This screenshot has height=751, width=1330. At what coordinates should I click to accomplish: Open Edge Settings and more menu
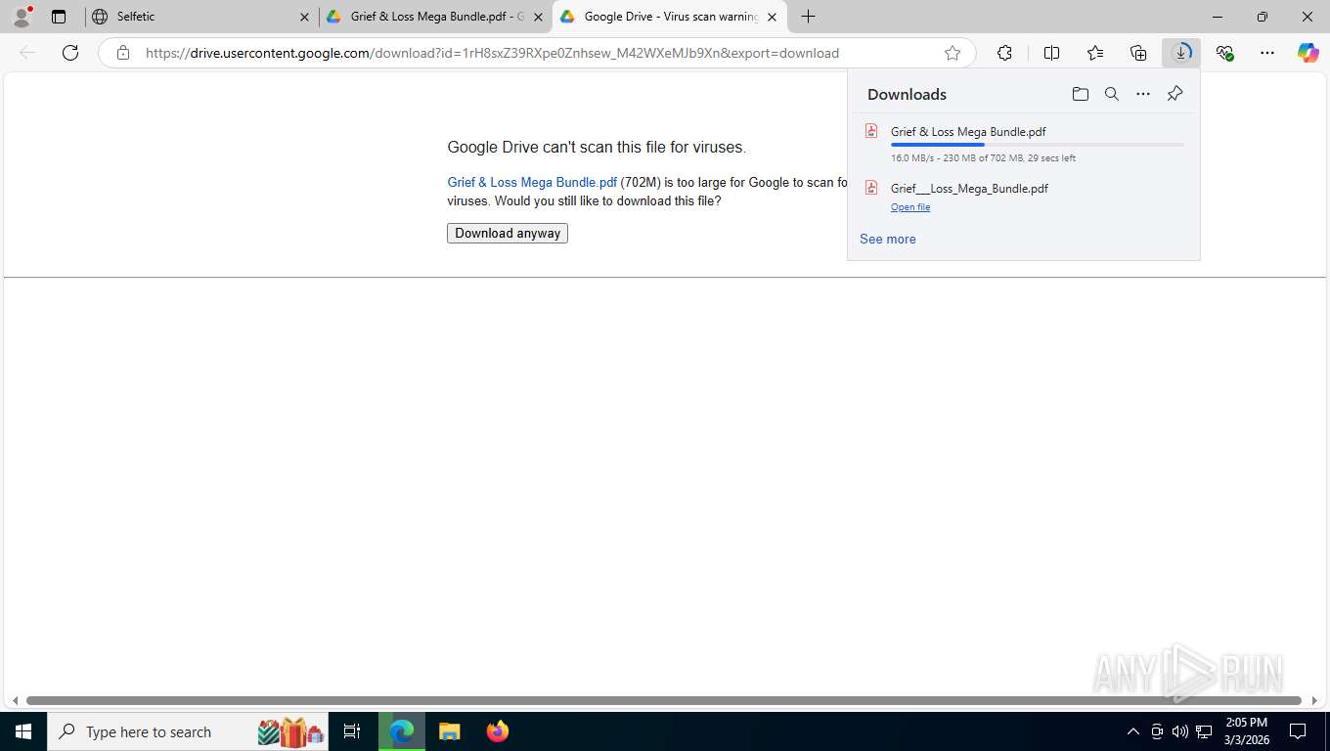(1267, 53)
